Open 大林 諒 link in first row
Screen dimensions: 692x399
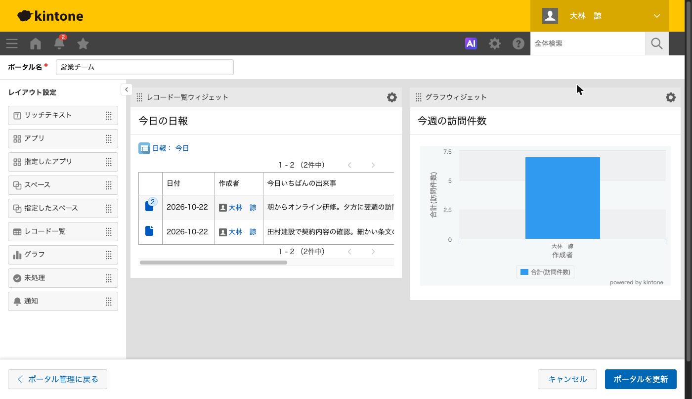pos(242,208)
